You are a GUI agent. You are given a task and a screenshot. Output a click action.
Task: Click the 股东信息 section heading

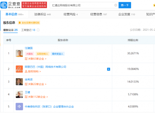click(9, 23)
